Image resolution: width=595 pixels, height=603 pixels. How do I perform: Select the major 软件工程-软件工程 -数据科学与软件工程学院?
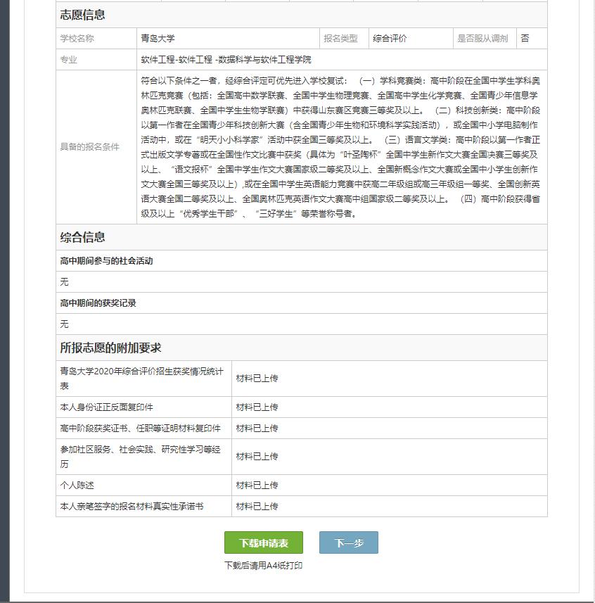pos(226,60)
